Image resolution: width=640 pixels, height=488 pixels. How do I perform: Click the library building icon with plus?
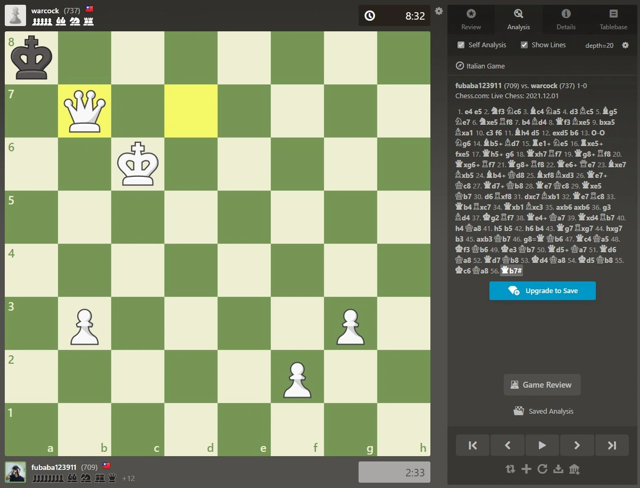click(574, 469)
